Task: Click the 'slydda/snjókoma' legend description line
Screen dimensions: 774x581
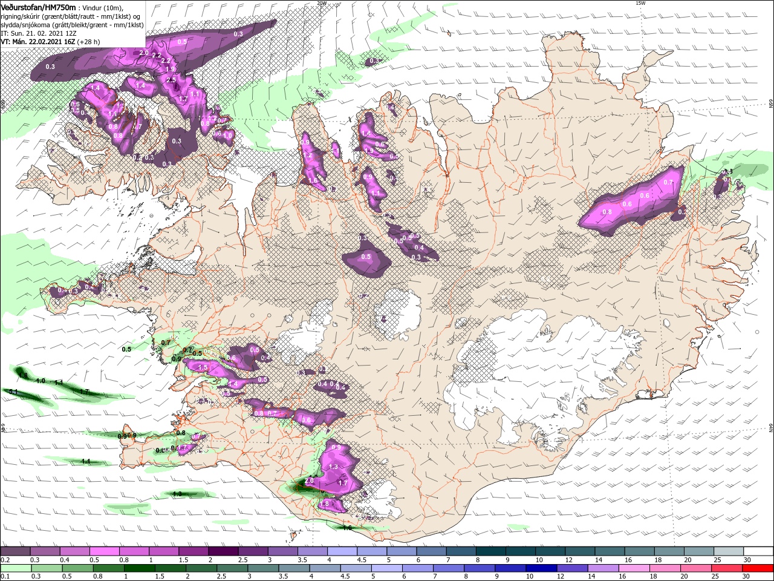Action: click(72, 25)
